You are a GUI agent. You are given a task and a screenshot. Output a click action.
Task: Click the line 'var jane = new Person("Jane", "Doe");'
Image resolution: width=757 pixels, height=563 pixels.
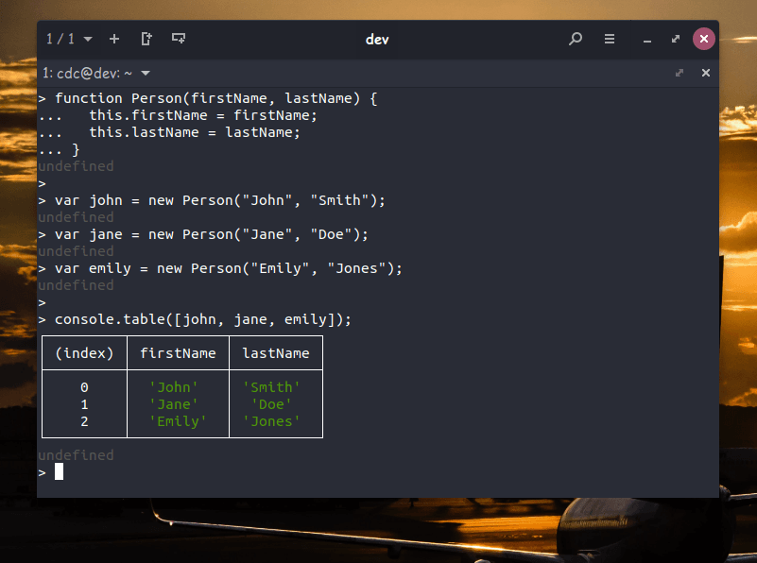[212, 234]
